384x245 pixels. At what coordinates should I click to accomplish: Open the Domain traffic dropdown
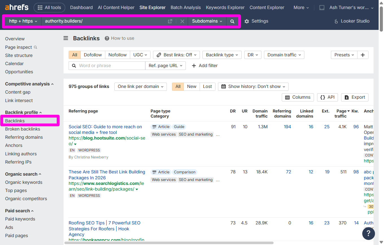click(284, 55)
